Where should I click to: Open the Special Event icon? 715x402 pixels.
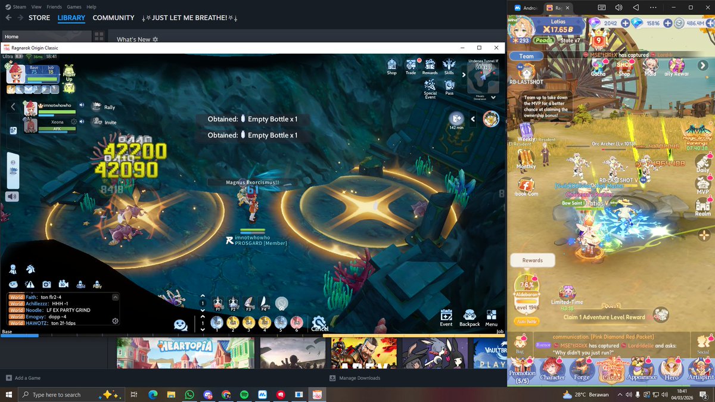coord(430,88)
